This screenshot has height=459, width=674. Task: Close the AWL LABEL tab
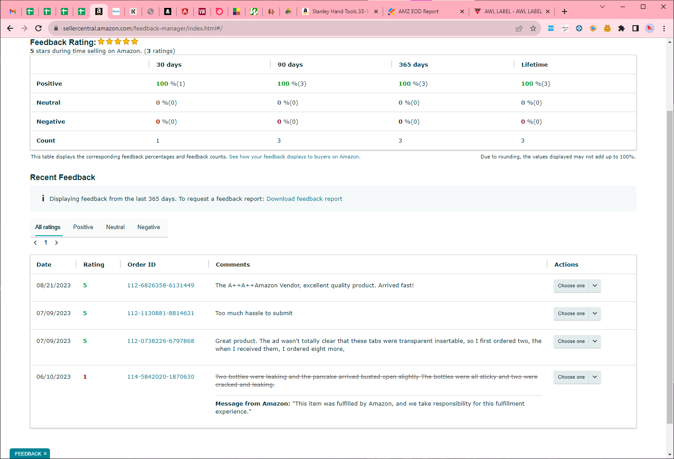548,11
